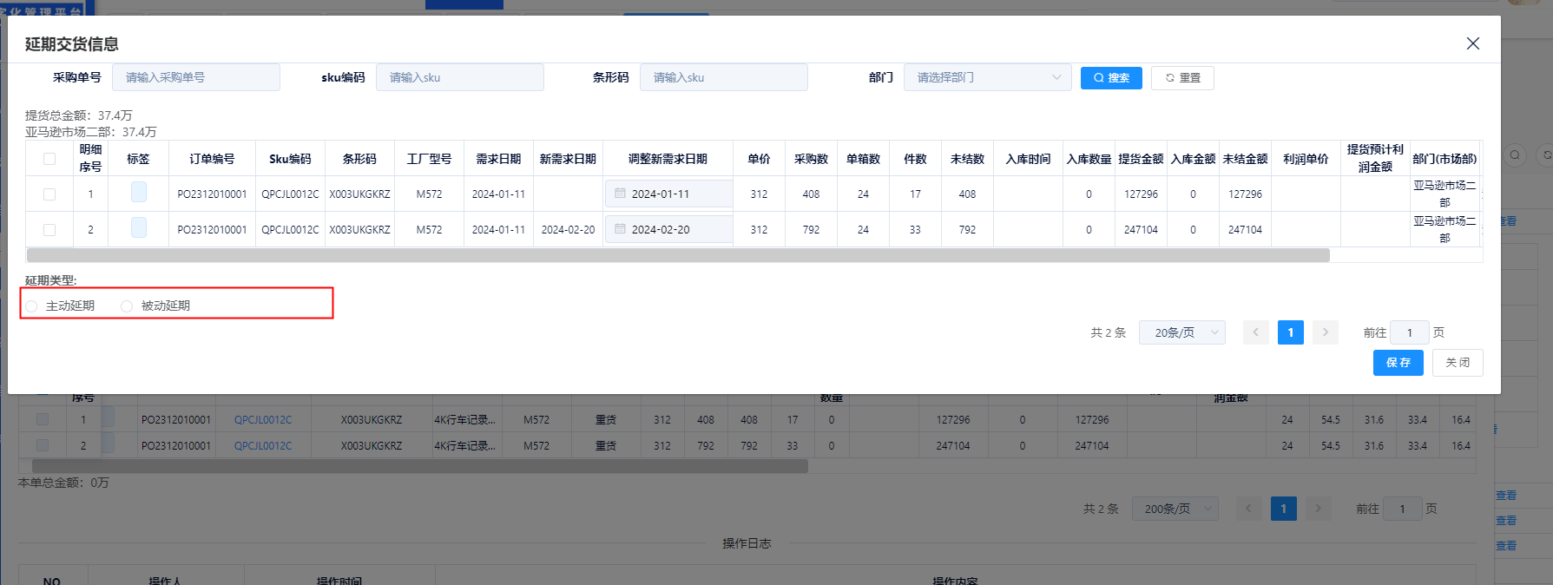Viewport: 1553px width, 585px height.
Task: Click the 关闭 close button
Action: (x=1458, y=363)
